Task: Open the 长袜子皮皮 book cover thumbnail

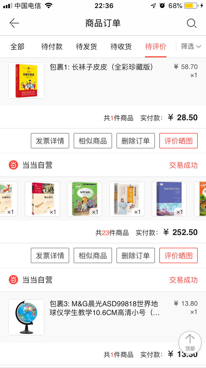Action: click(x=26, y=81)
